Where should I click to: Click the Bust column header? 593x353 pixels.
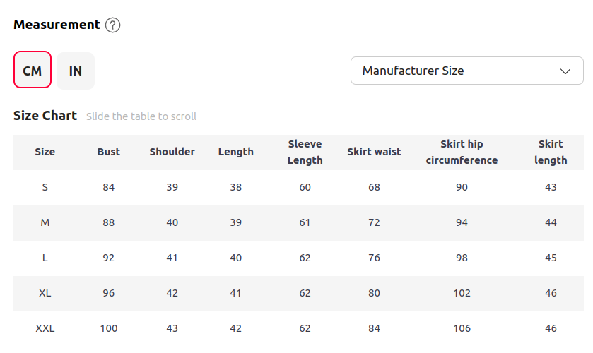click(x=109, y=152)
